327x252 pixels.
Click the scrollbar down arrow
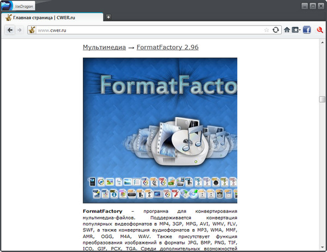[x=322, y=248]
